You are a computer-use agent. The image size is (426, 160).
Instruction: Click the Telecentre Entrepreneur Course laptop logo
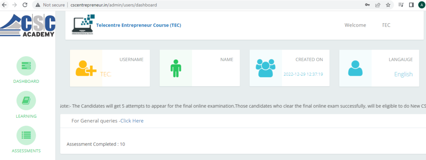tap(83, 25)
